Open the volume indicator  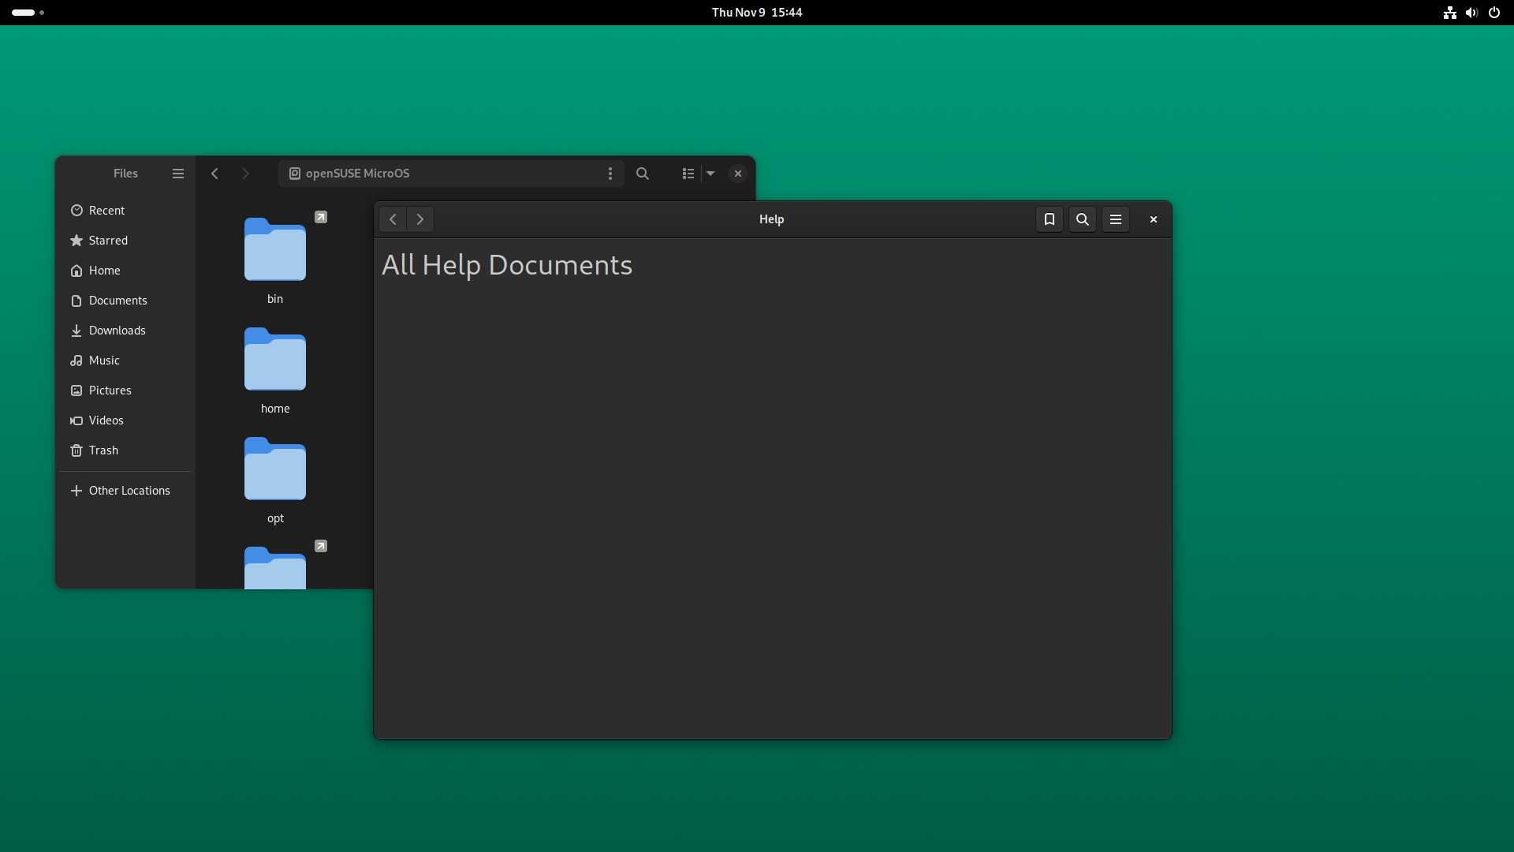coord(1471,13)
